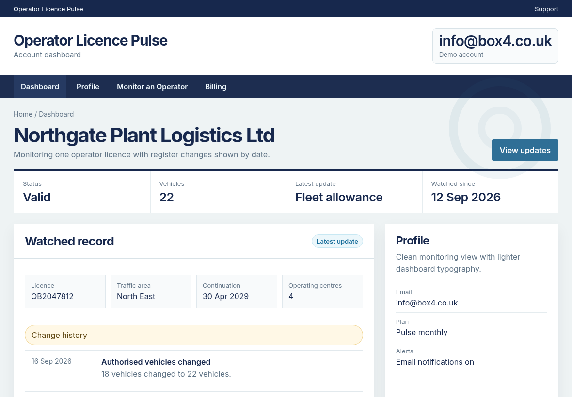This screenshot has height=397, width=572.
Task: Click the Traffic area North East field
Action: 151,292
